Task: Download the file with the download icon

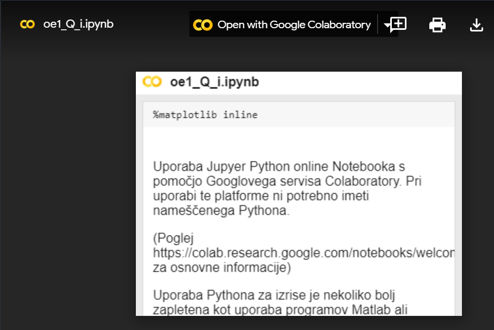Action: 477,25
